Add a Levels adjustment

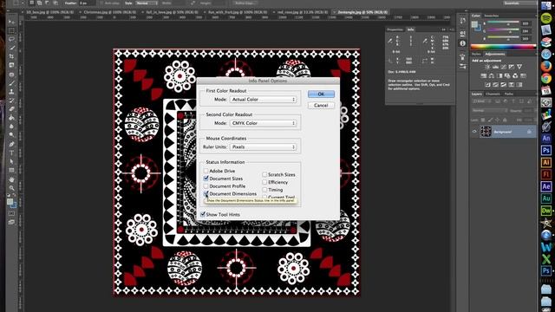tap(495, 67)
